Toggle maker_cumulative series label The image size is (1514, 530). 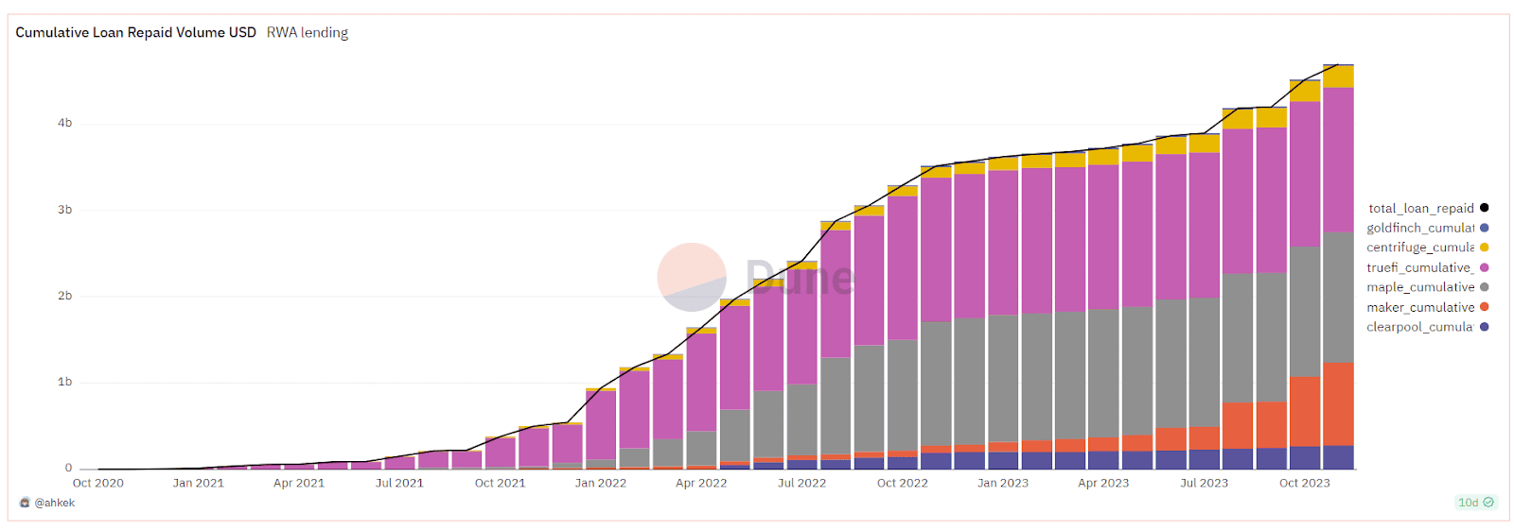pos(1420,307)
